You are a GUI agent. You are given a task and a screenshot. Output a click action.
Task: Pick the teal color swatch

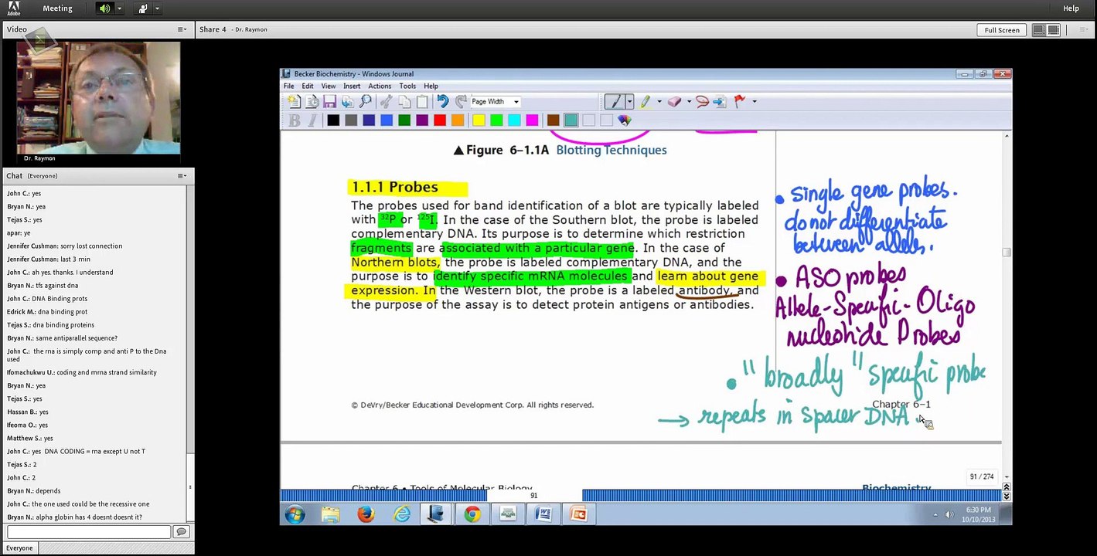coord(571,120)
